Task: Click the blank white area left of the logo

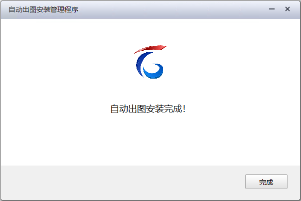Action: [67, 62]
